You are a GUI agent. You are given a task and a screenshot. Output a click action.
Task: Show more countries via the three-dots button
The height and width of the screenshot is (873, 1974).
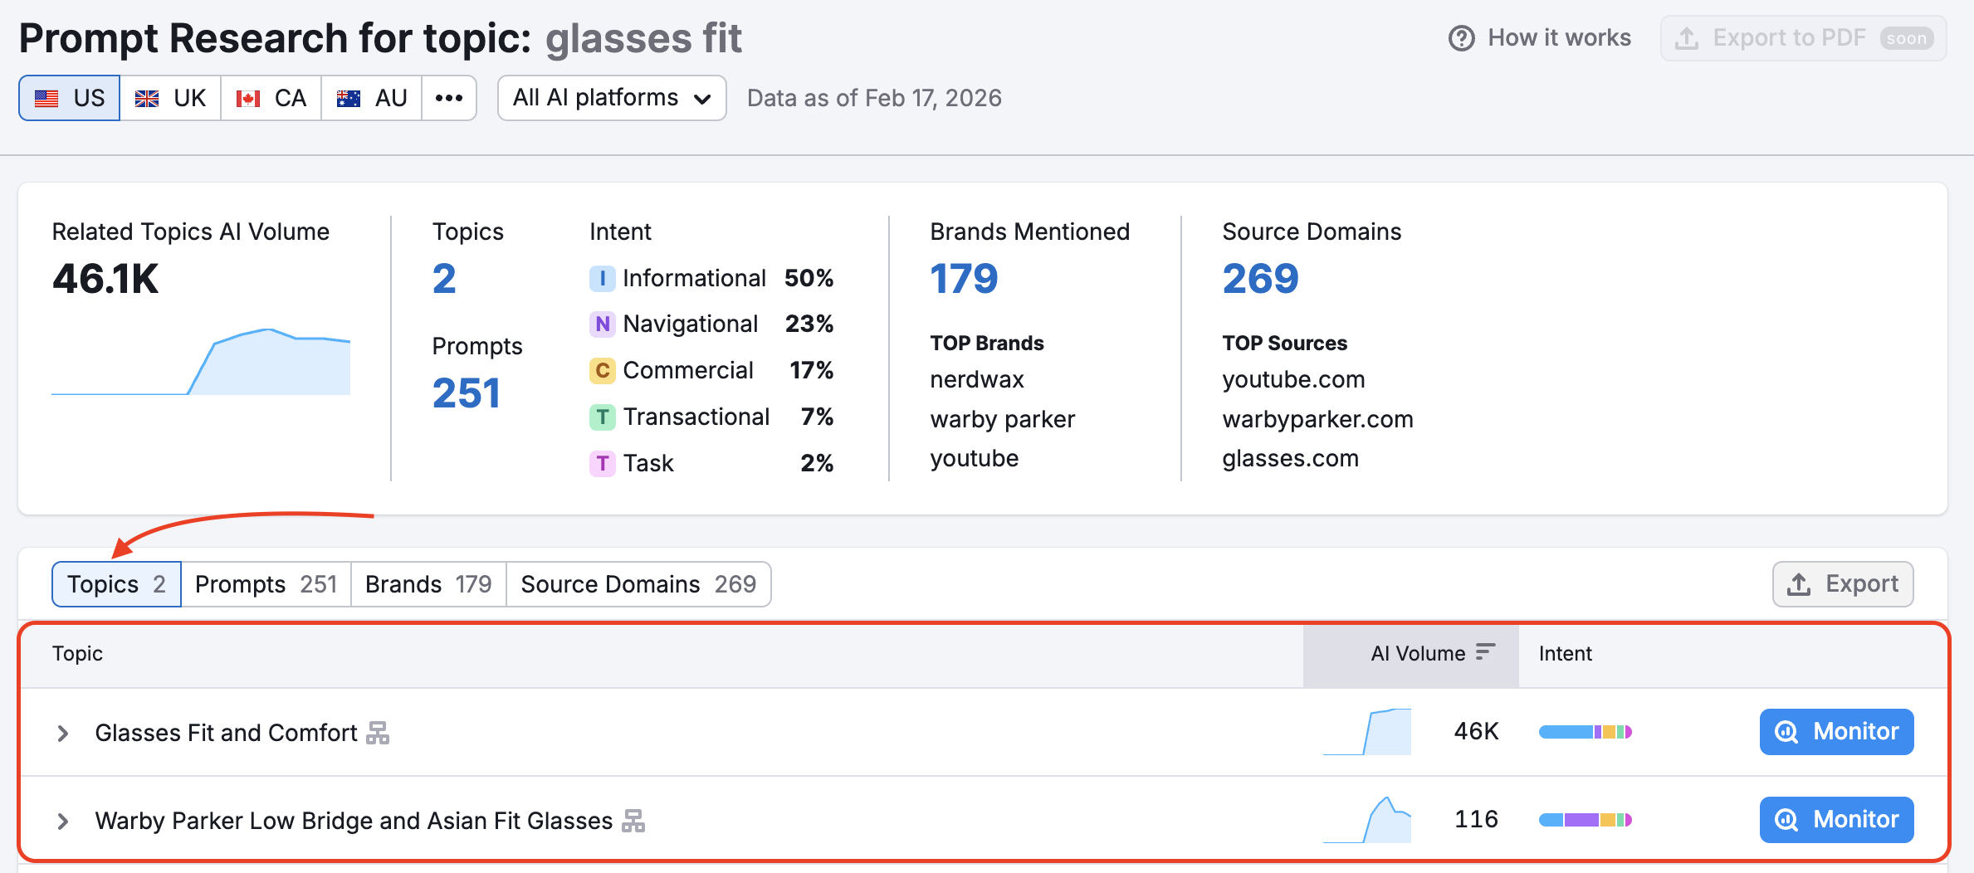(x=449, y=98)
